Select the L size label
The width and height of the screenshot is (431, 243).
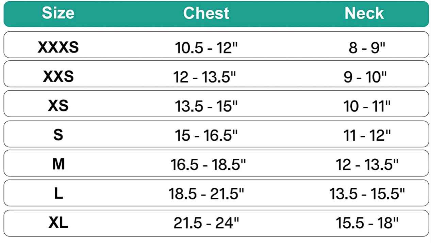58,194
